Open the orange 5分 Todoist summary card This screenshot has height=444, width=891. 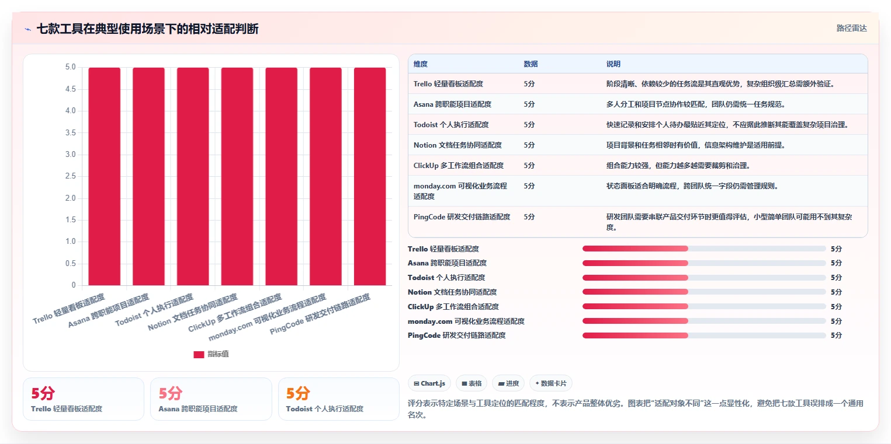(x=339, y=399)
